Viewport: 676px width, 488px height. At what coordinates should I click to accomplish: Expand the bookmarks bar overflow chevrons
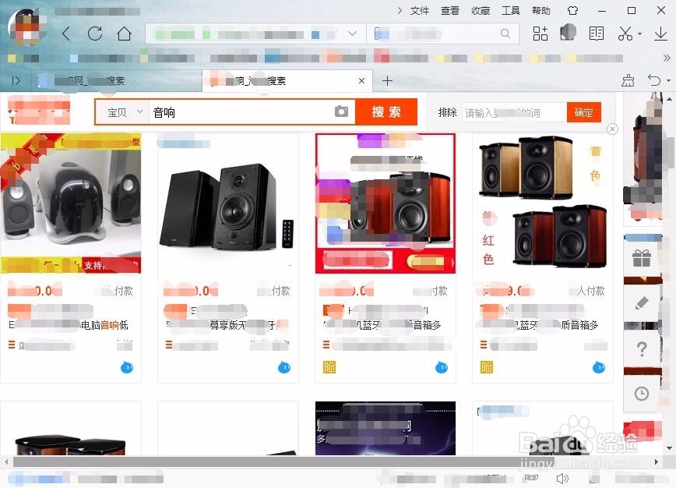coord(667,58)
